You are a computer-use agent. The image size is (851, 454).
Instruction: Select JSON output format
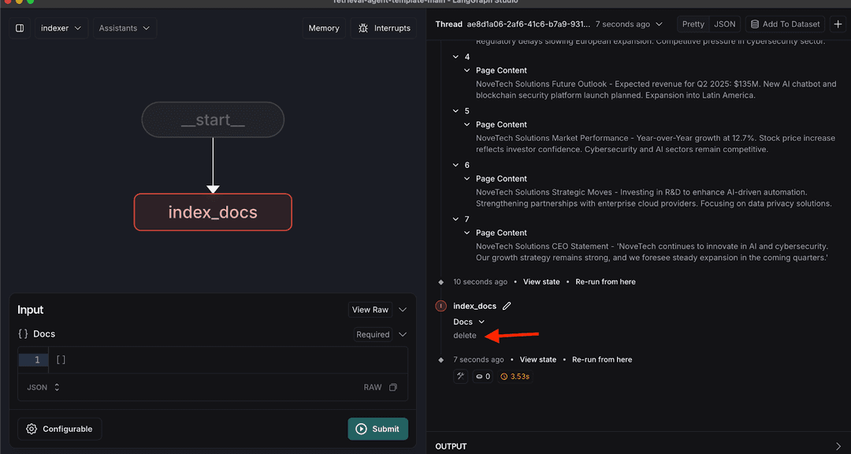click(724, 24)
